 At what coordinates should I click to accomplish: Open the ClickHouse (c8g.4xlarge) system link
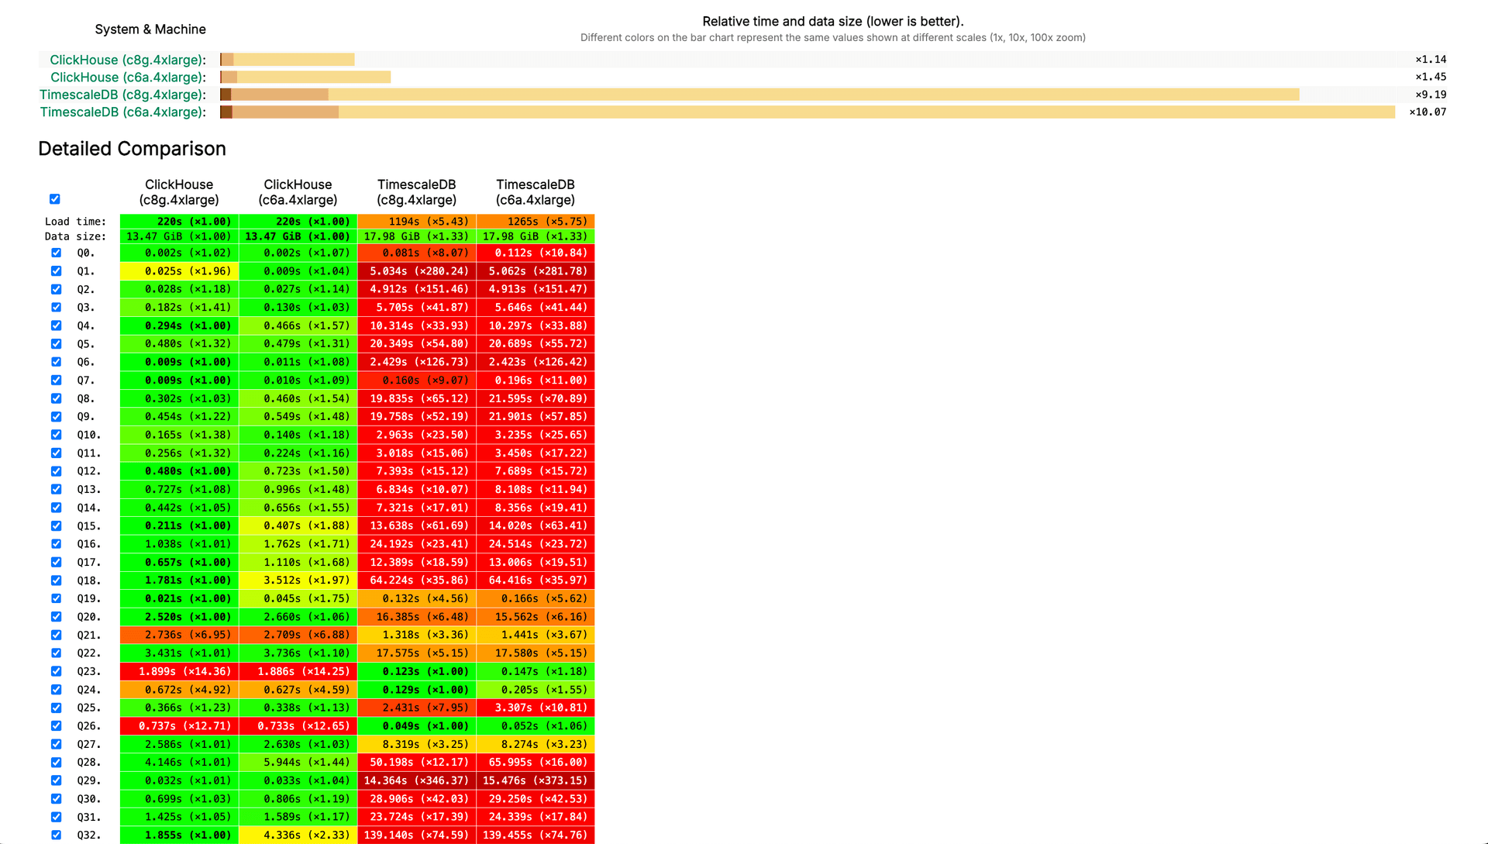(126, 60)
